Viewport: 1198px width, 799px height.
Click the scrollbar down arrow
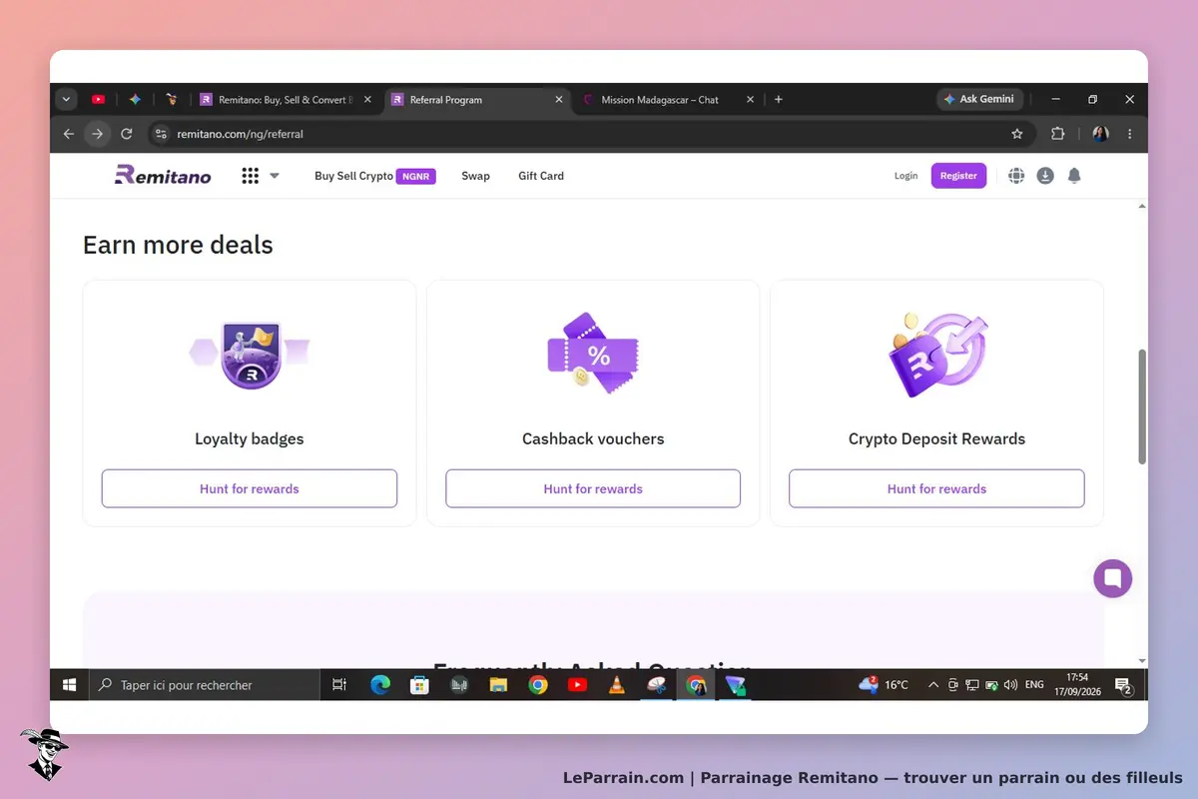[x=1142, y=661]
